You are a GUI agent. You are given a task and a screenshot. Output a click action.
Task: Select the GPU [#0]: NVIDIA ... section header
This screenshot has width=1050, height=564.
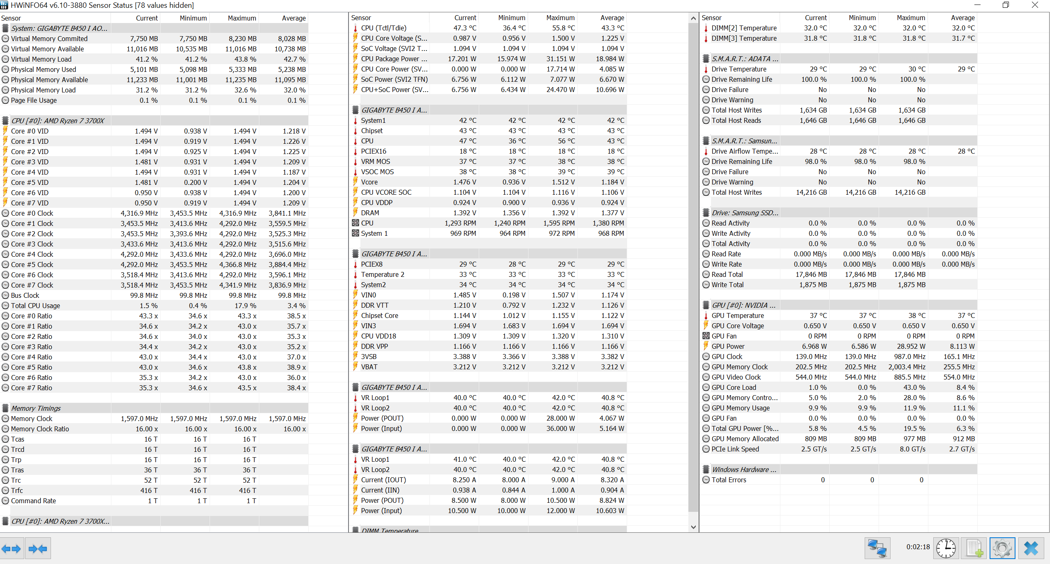point(839,305)
